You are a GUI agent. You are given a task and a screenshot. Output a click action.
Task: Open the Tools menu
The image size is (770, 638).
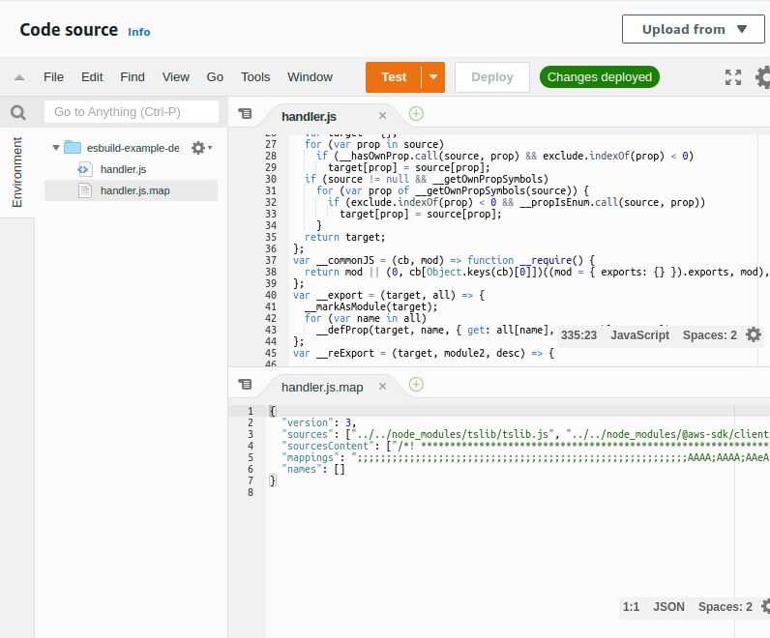pyautogui.click(x=255, y=77)
